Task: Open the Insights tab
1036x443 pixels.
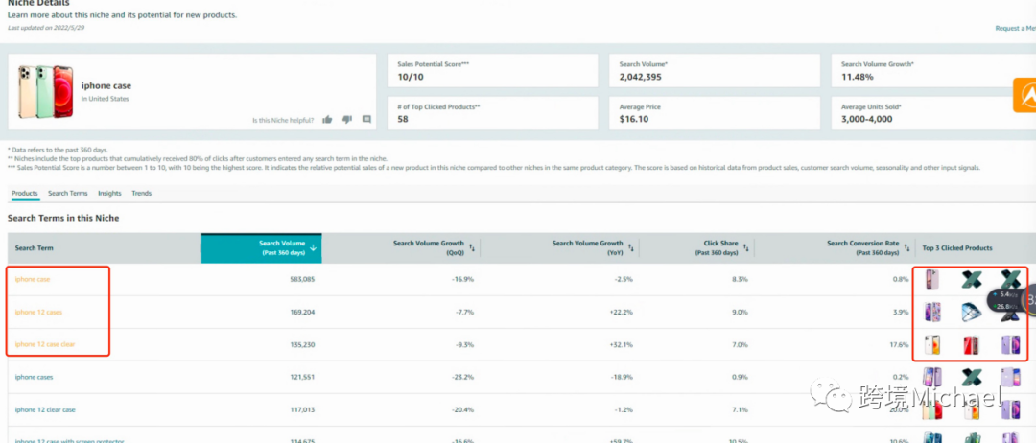Action: pos(109,194)
